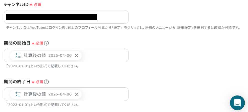Select 計算後の値 chip text in start date

click(35, 55)
